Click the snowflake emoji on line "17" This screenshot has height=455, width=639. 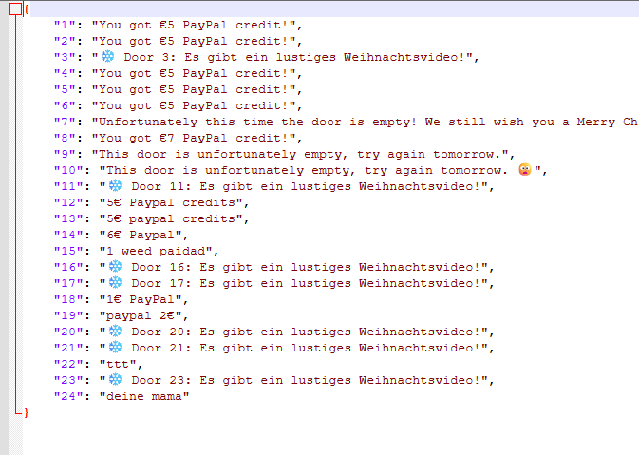coord(115,282)
